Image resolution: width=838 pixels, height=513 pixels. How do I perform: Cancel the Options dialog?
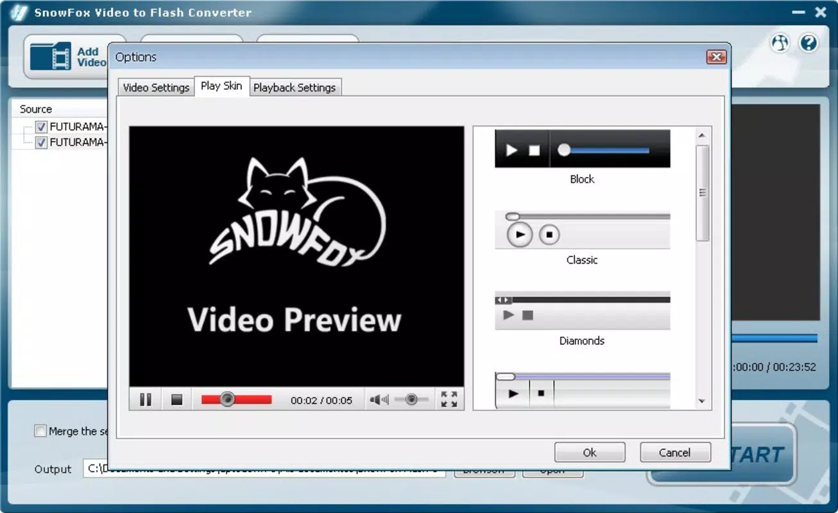[x=675, y=452]
